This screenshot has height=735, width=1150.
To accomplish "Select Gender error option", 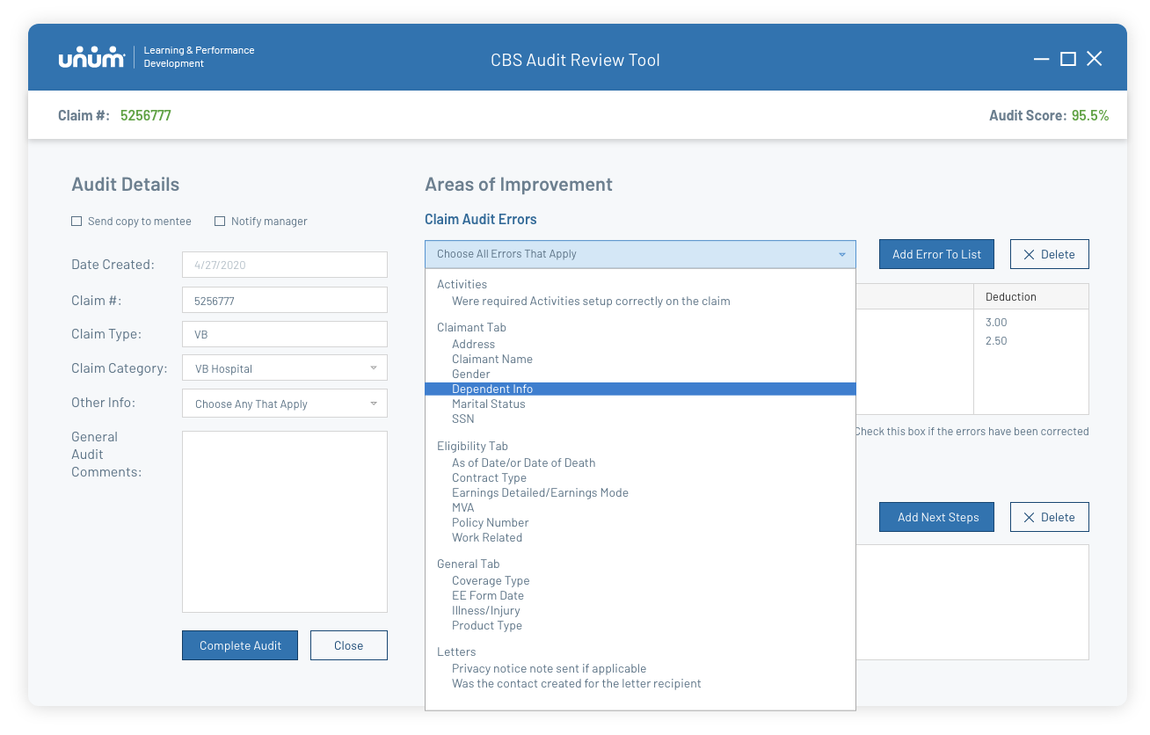I will 471,374.
